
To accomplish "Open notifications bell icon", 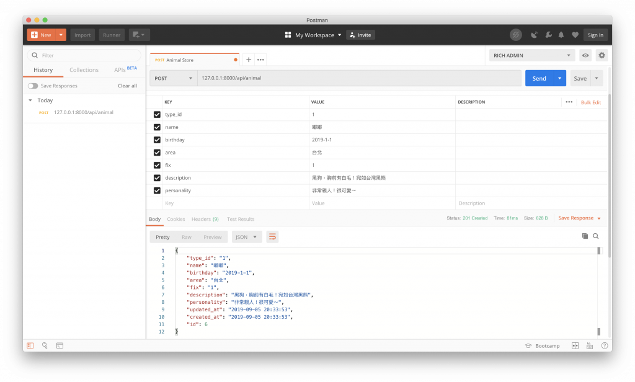I will click(561, 35).
